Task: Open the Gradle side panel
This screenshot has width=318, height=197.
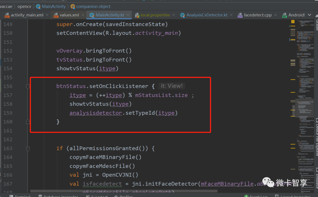Action: [x=317, y=23]
